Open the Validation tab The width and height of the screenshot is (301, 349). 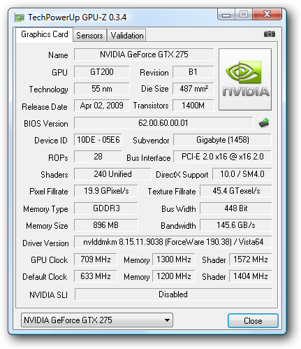[127, 36]
